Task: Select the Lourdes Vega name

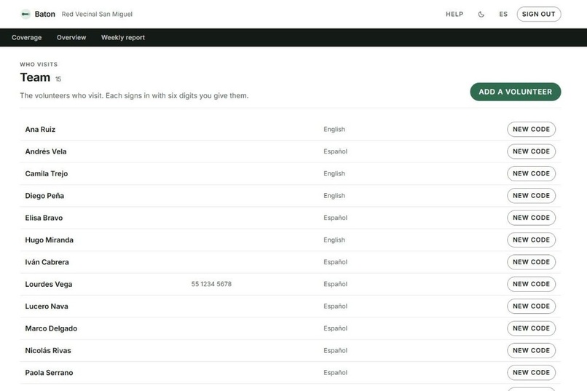Action: 49,284
